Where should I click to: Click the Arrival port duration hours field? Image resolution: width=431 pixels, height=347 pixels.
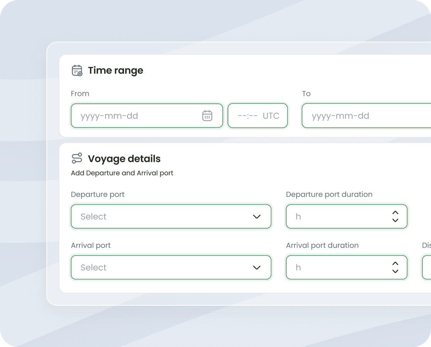[336, 268]
